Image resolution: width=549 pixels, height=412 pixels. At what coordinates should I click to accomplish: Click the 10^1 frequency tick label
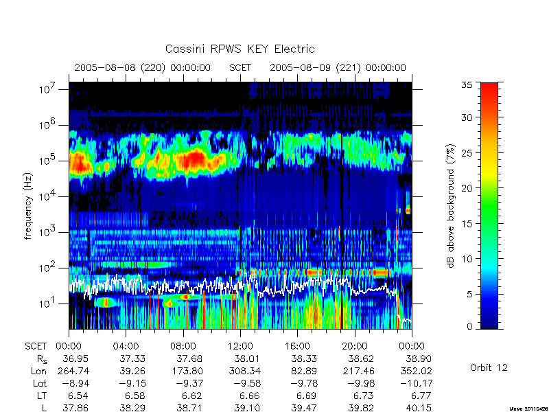coord(48,303)
